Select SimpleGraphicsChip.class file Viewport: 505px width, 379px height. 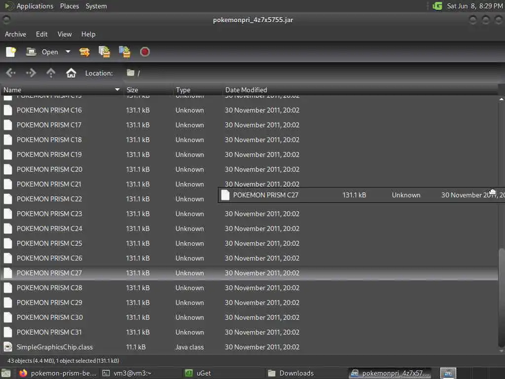[x=249, y=347]
